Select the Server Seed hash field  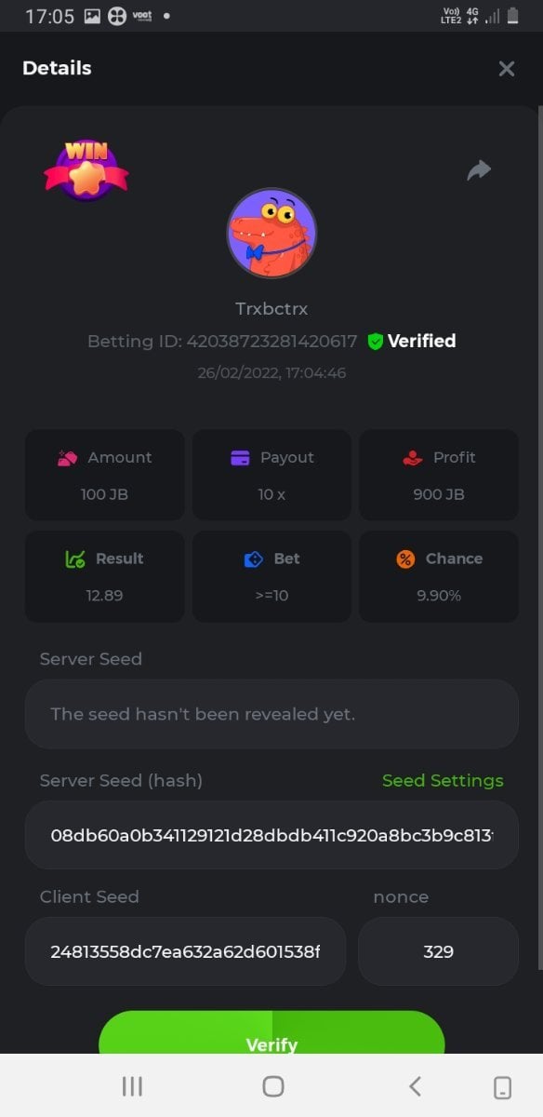click(271, 835)
